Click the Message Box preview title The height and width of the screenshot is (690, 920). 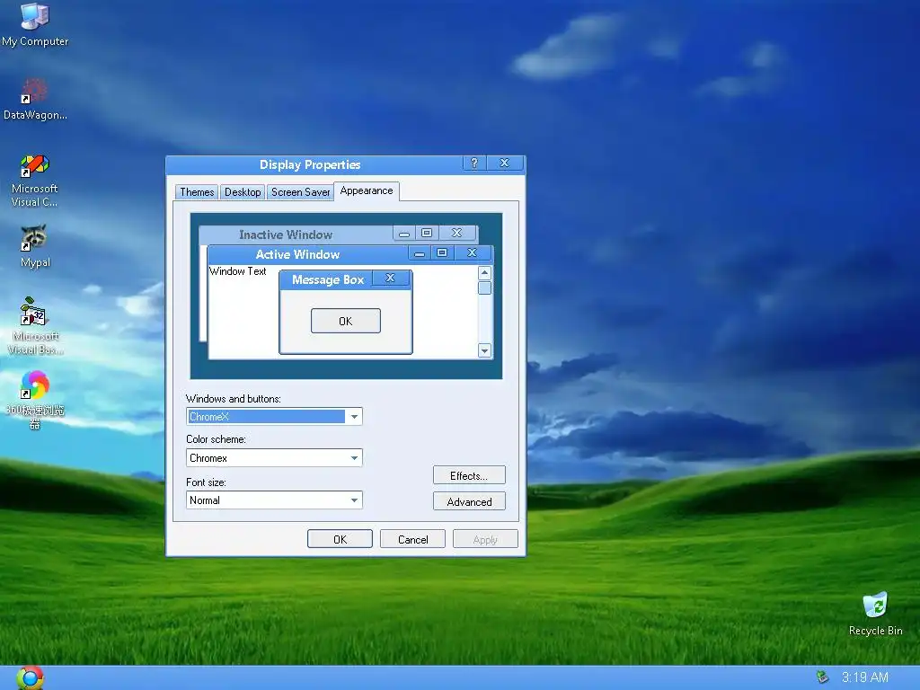coord(328,280)
